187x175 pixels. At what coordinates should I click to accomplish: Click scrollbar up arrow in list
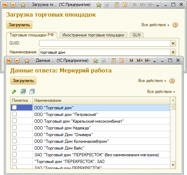[173, 100]
